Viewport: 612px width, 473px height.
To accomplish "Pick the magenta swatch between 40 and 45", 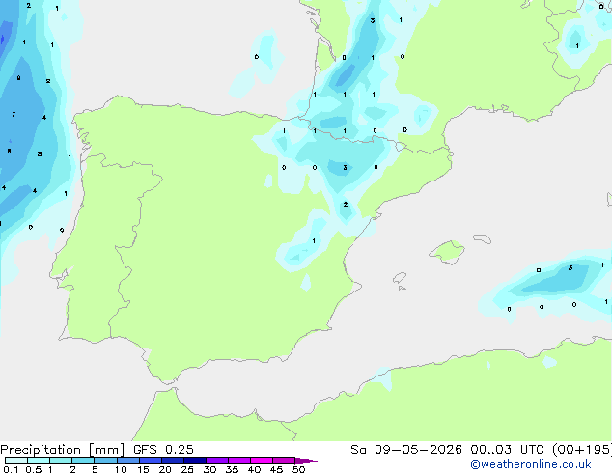I will pos(262,460).
